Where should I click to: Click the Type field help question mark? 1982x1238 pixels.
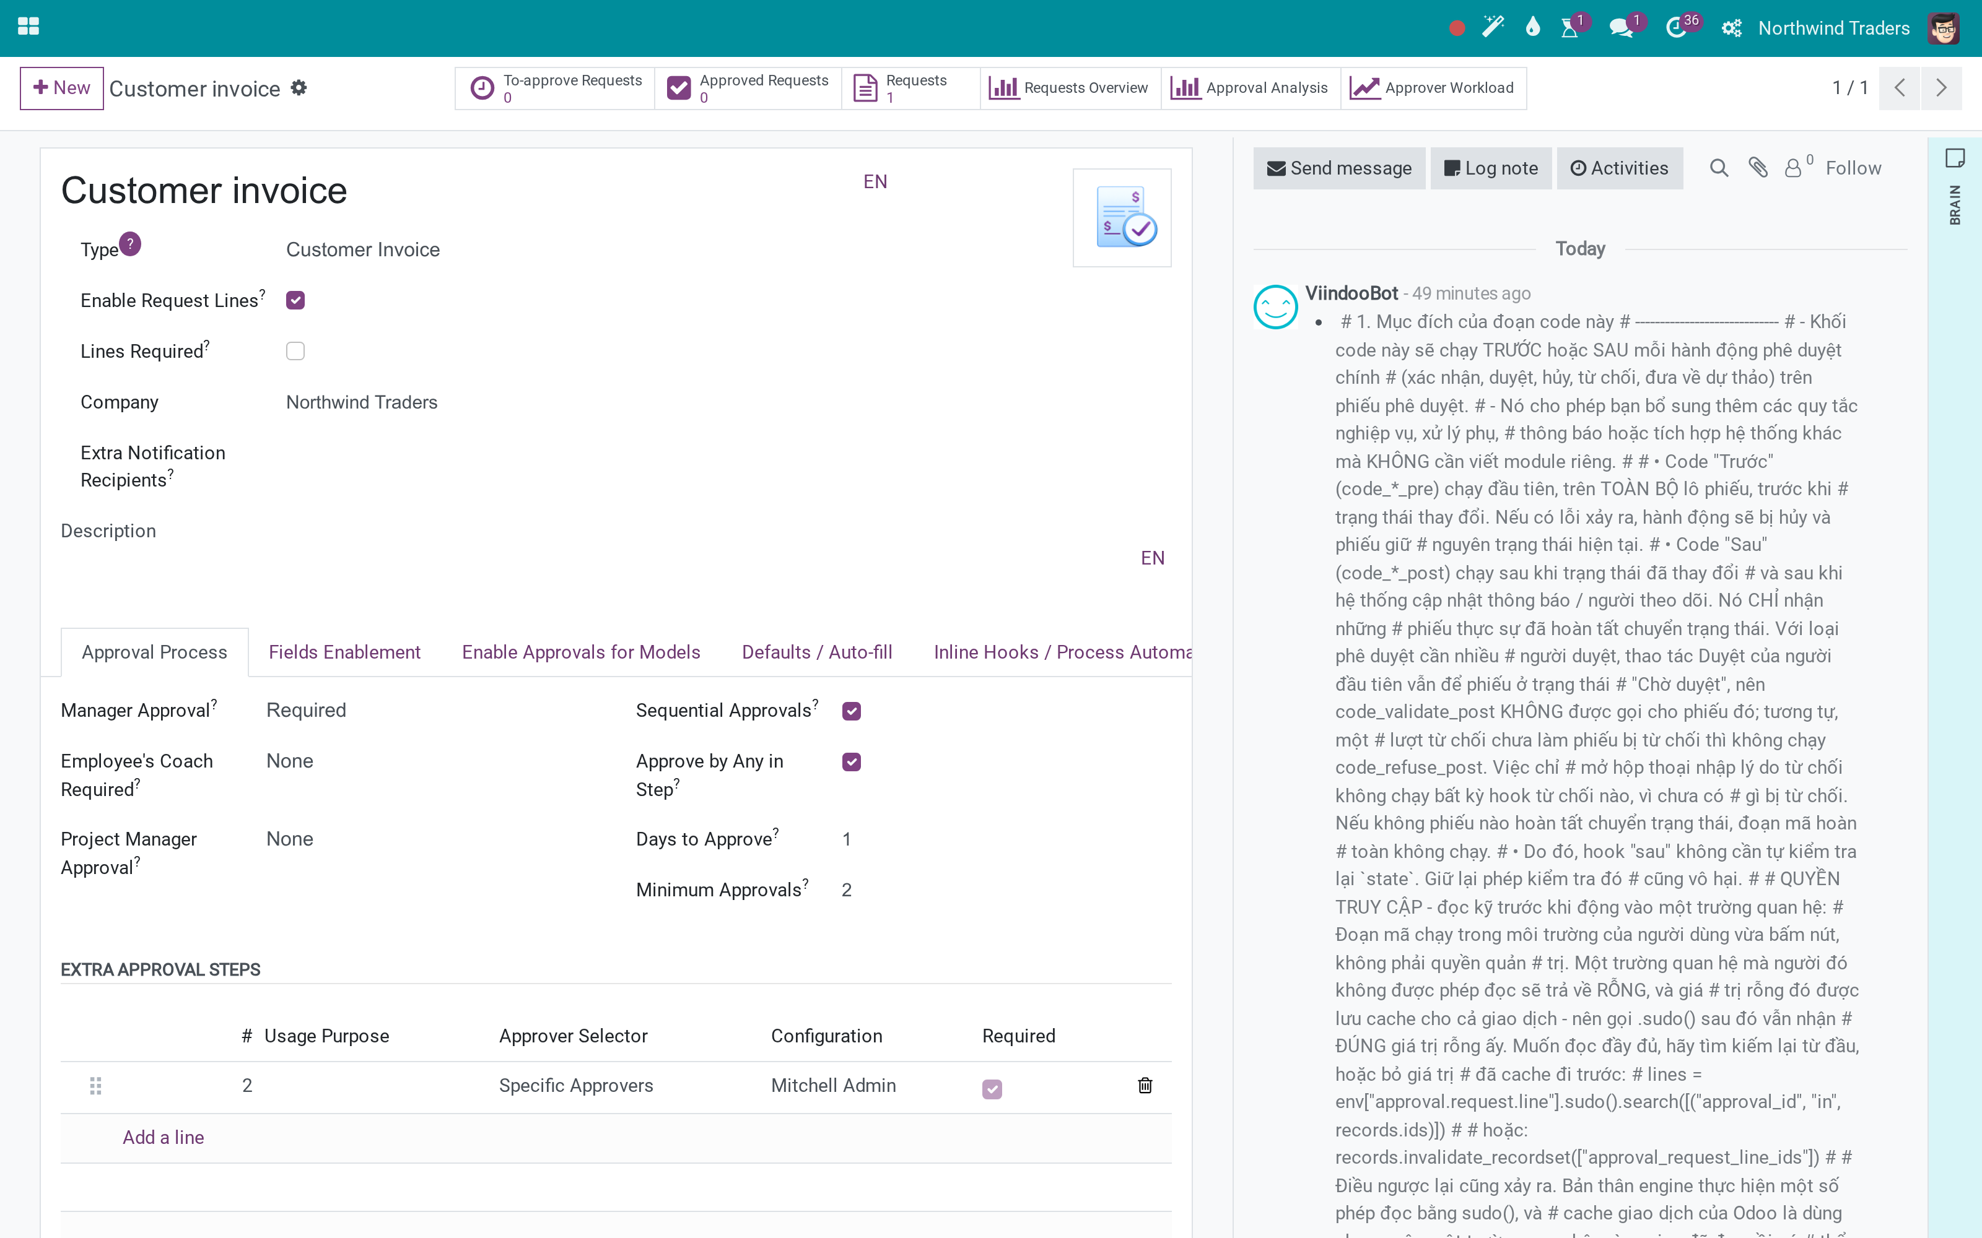click(x=130, y=243)
